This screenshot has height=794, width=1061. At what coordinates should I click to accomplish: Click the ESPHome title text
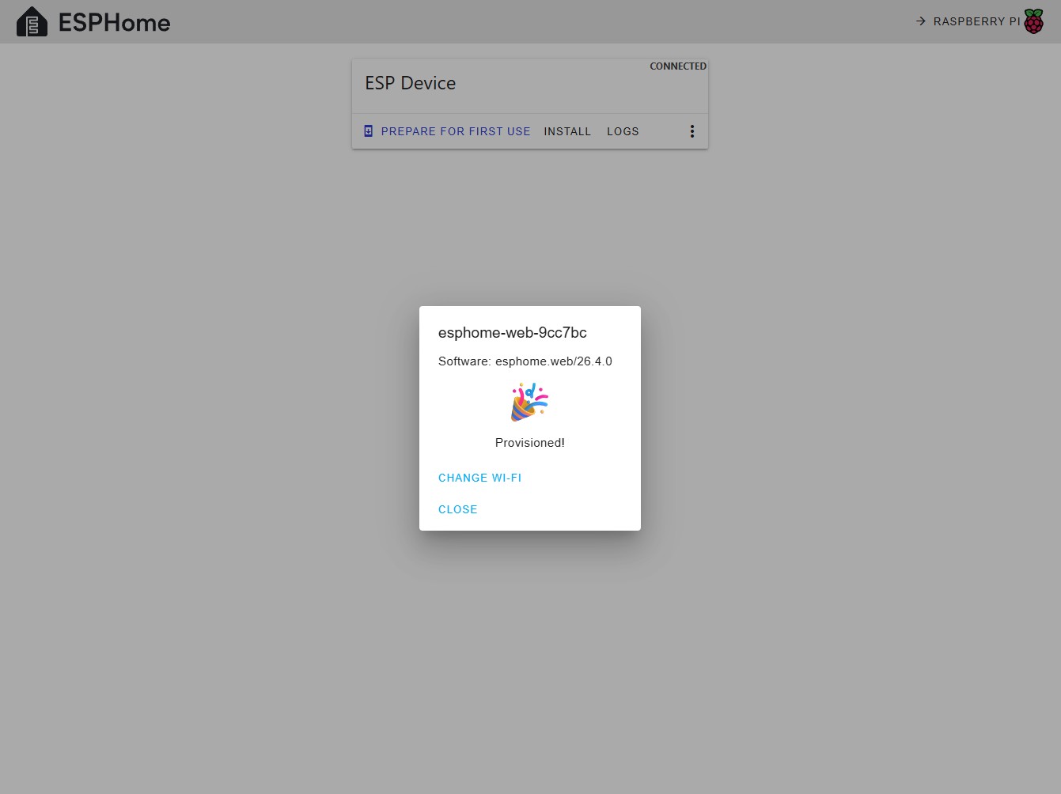click(x=114, y=22)
